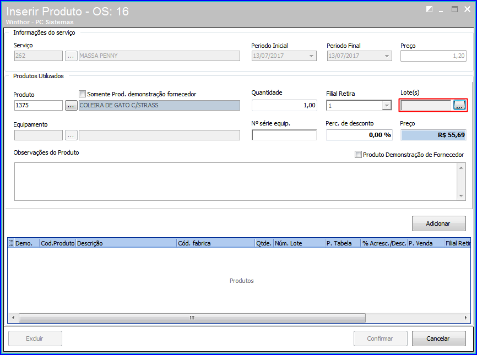The image size is (477, 355).
Task: Click the Demo. column header
Action: pyautogui.click(x=27, y=243)
